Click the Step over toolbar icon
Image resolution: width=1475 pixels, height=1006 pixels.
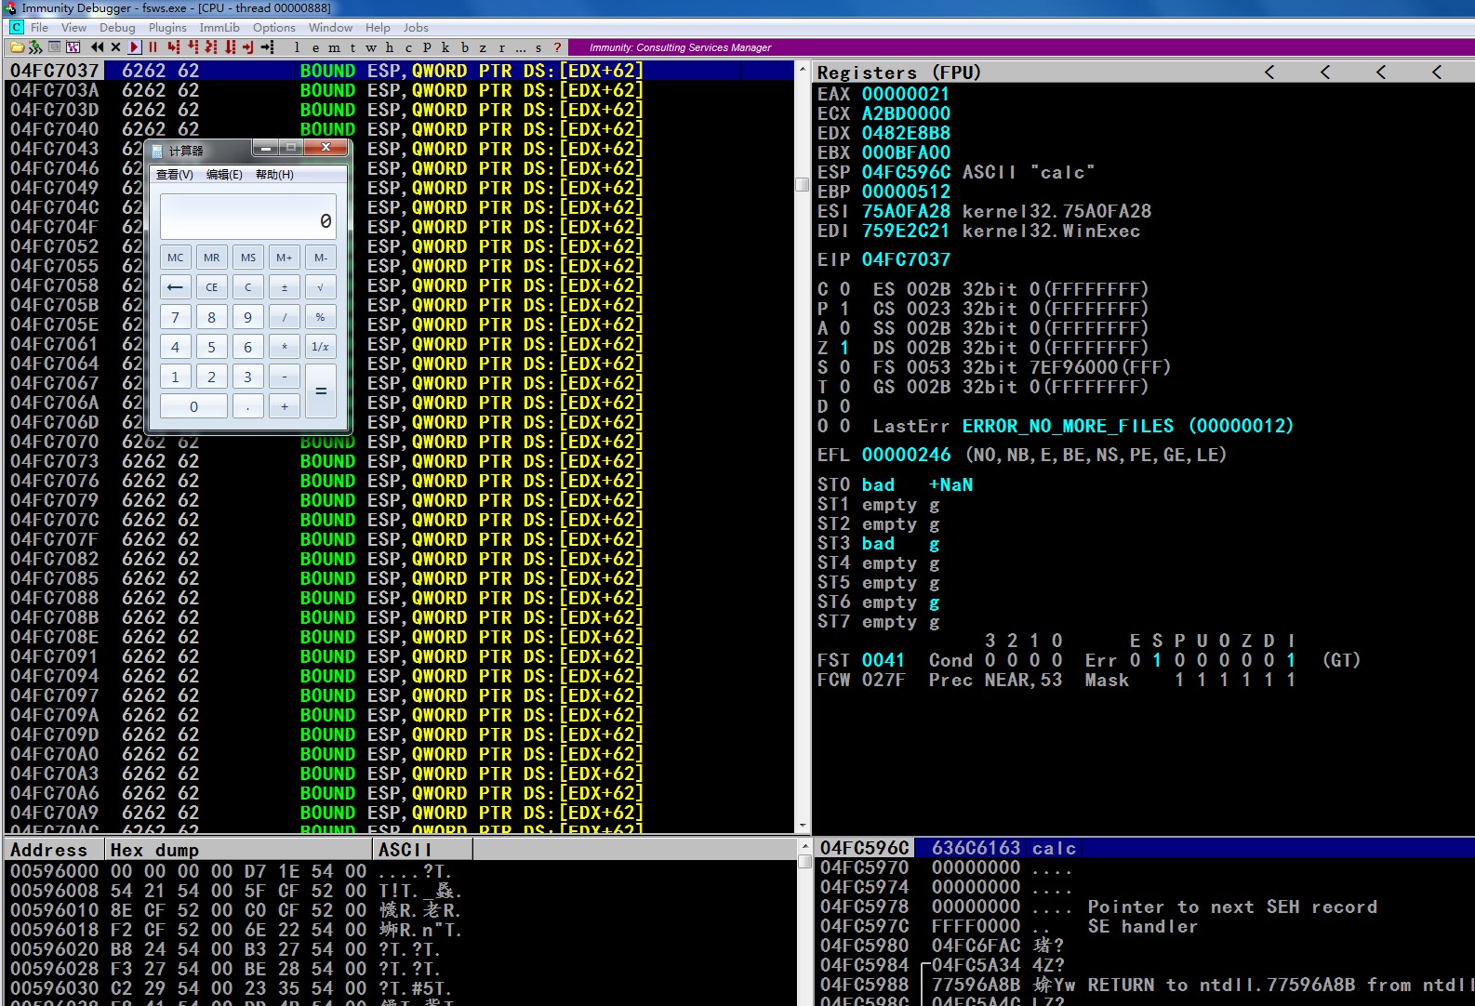point(193,47)
